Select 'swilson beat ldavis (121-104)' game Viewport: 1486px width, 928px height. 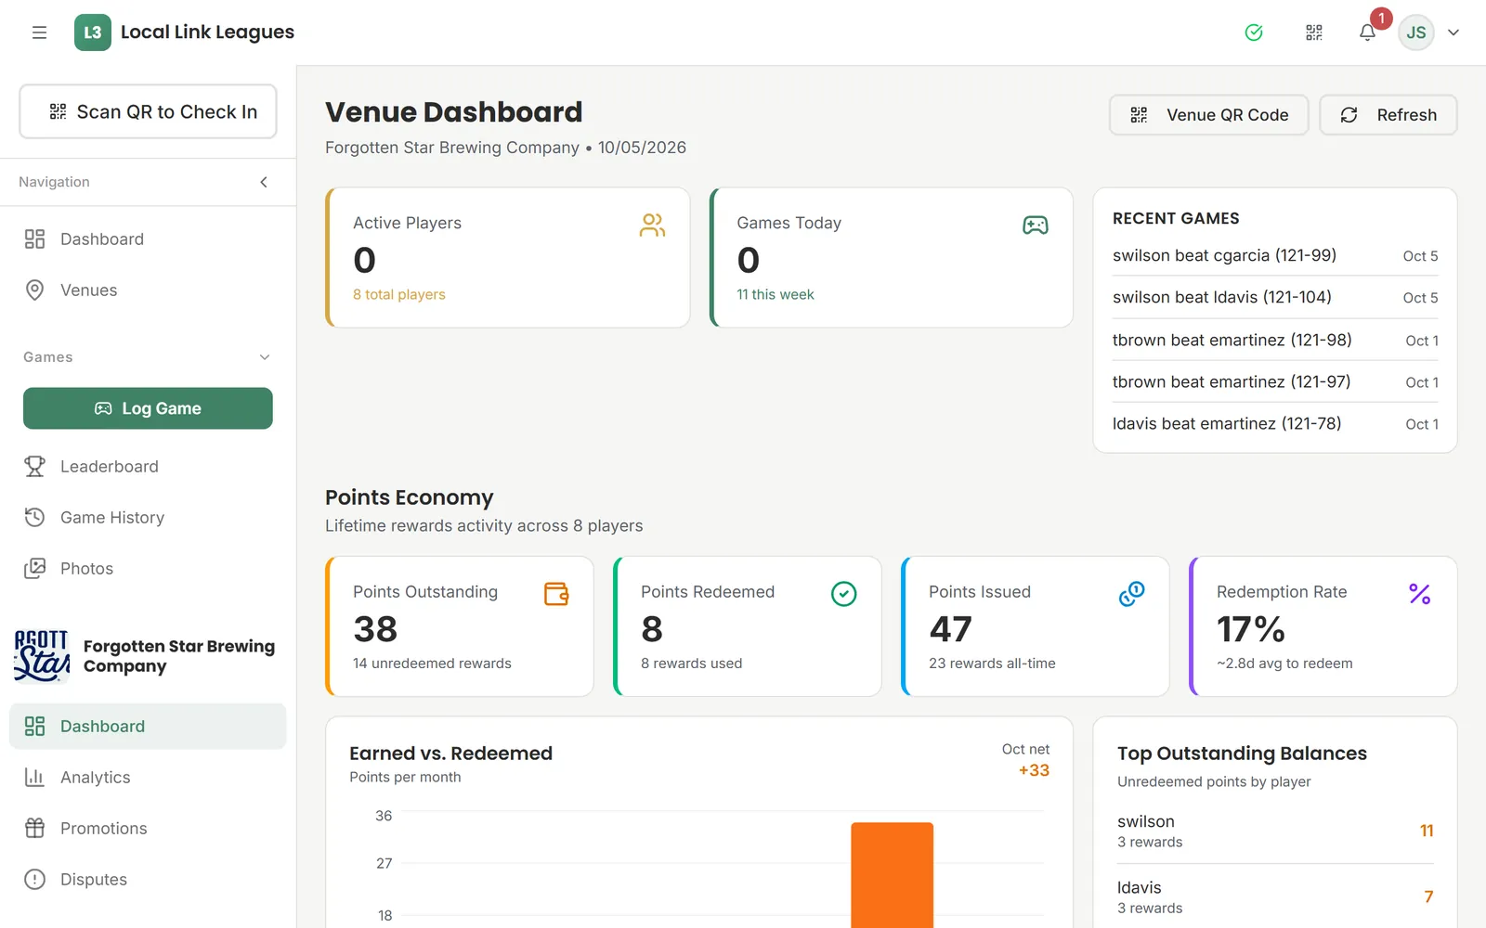[1275, 297]
